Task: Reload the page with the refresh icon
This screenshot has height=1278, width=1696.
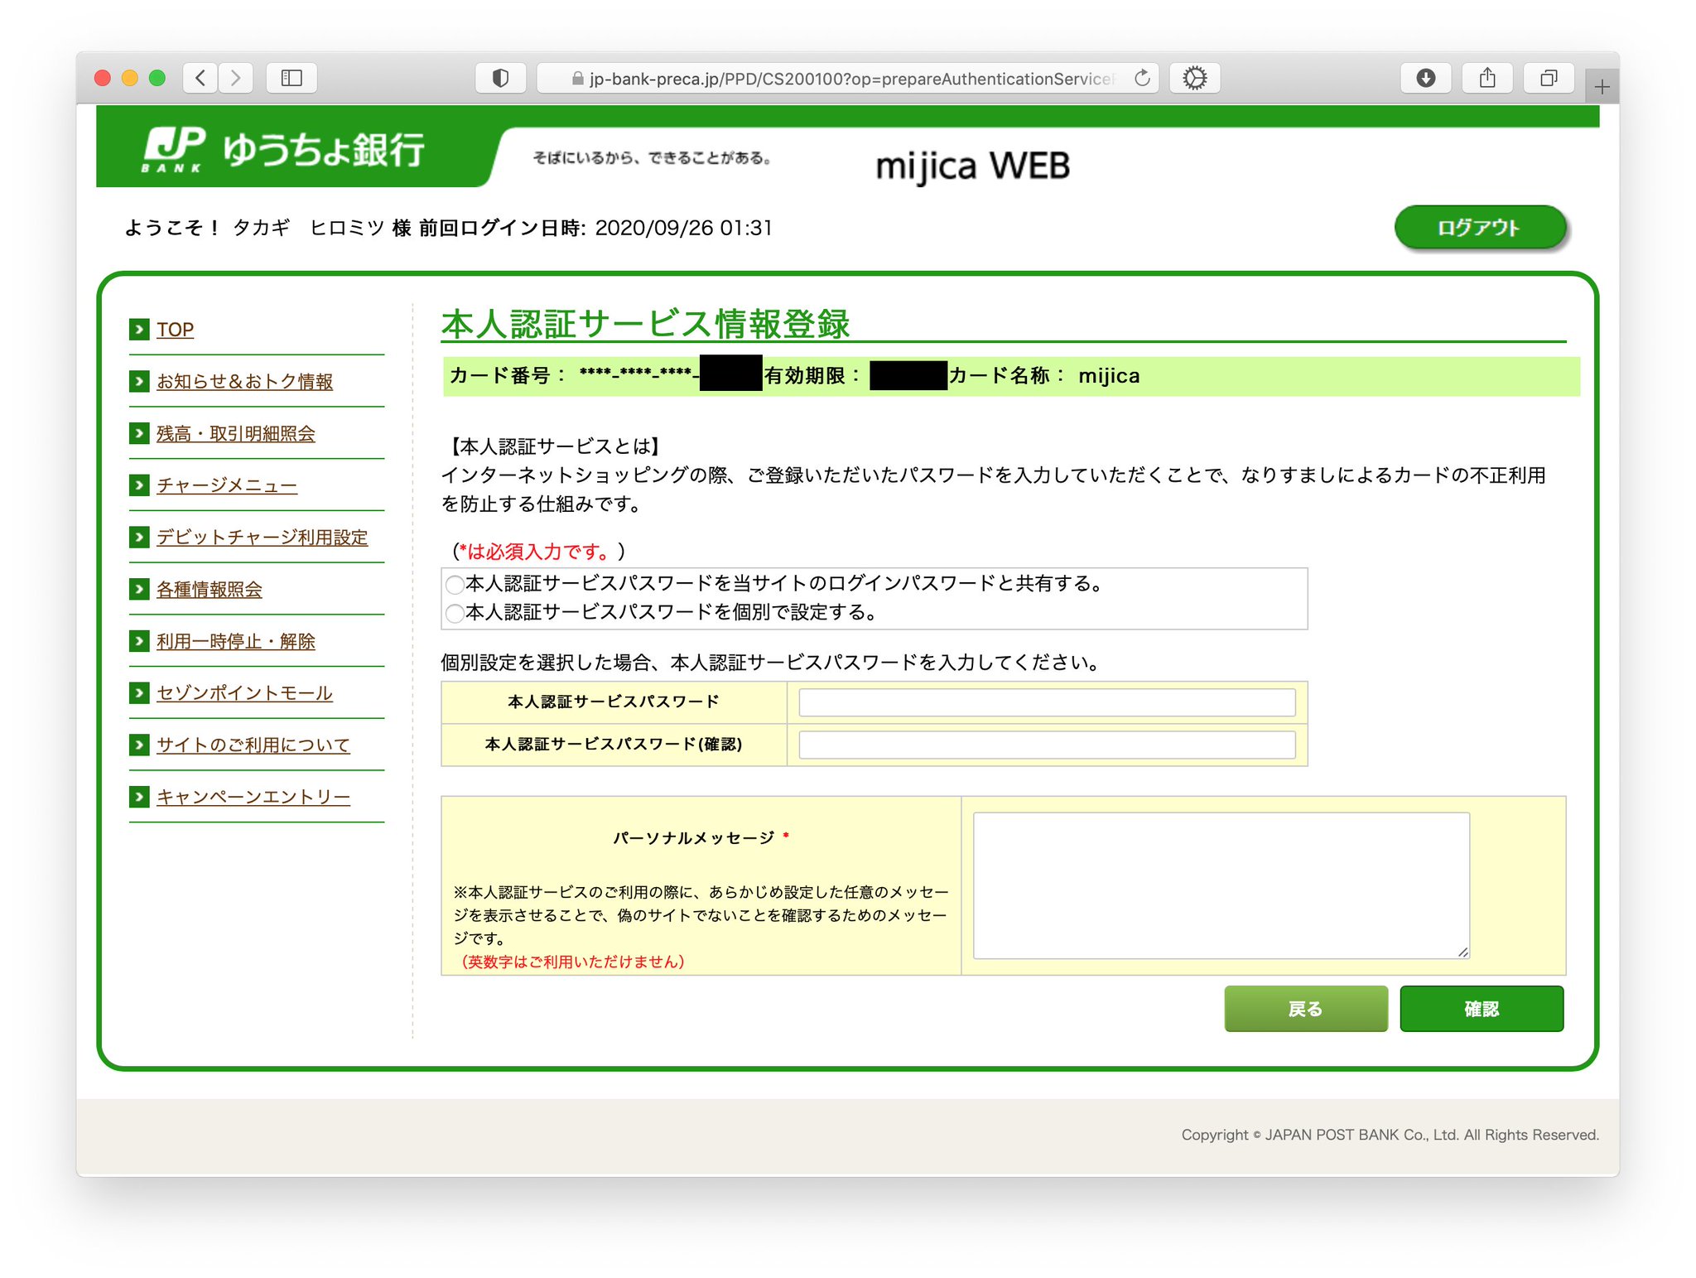Action: click(1143, 77)
